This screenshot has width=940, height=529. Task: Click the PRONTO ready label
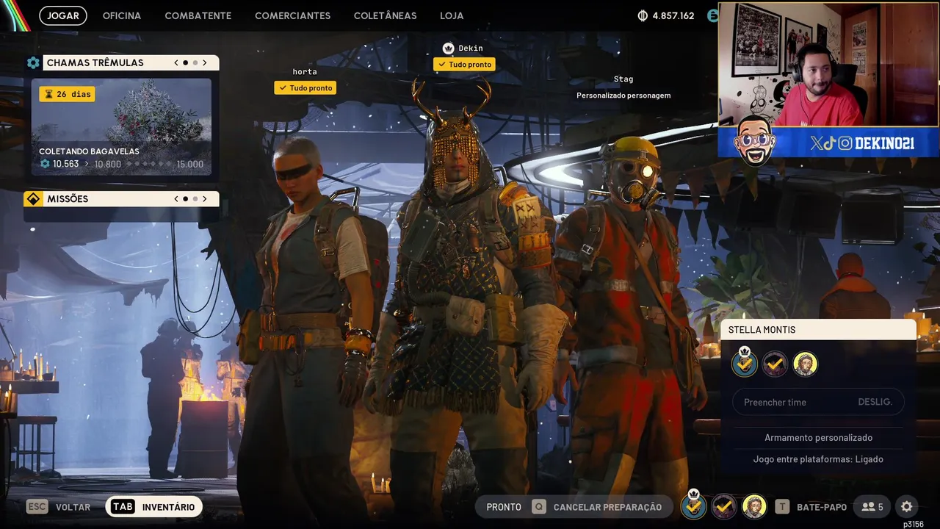click(504, 507)
